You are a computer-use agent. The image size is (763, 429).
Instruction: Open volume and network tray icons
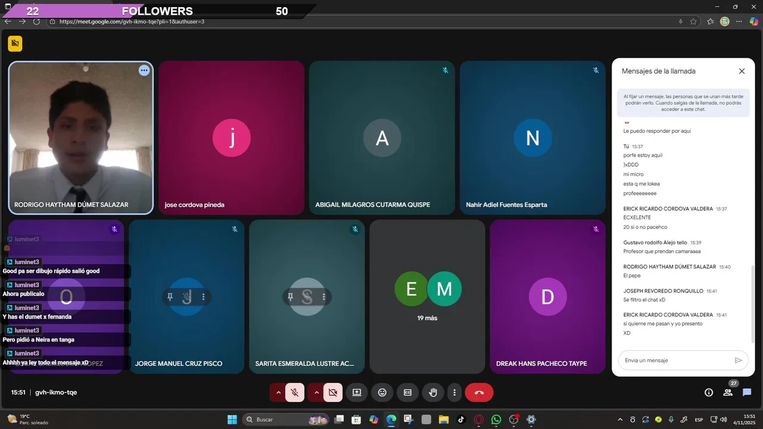coord(718,419)
